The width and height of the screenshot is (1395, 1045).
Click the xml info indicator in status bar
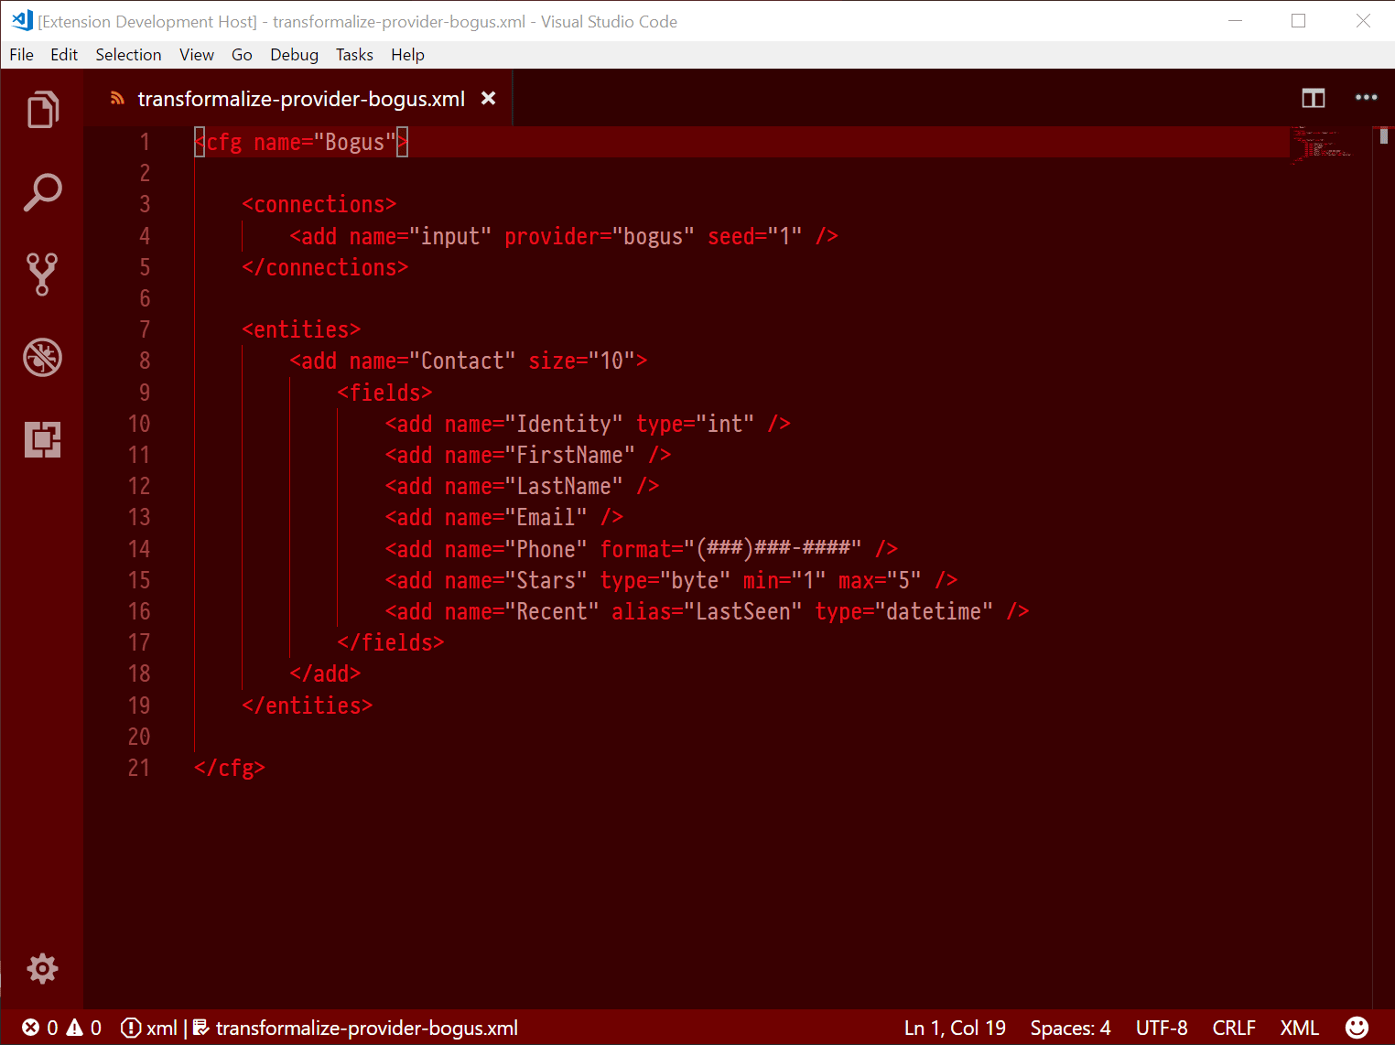coord(149,1028)
